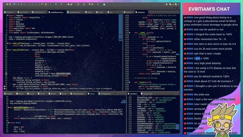Collapse the edit_killbot function fold marker
The height and width of the screenshot is (137, 243).
pos(8,43)
